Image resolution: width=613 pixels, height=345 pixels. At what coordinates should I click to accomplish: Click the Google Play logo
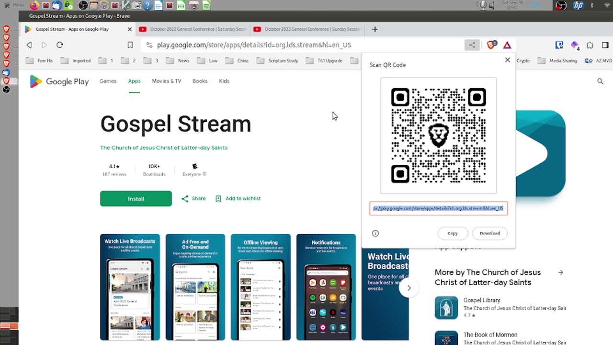coord(59,81)
